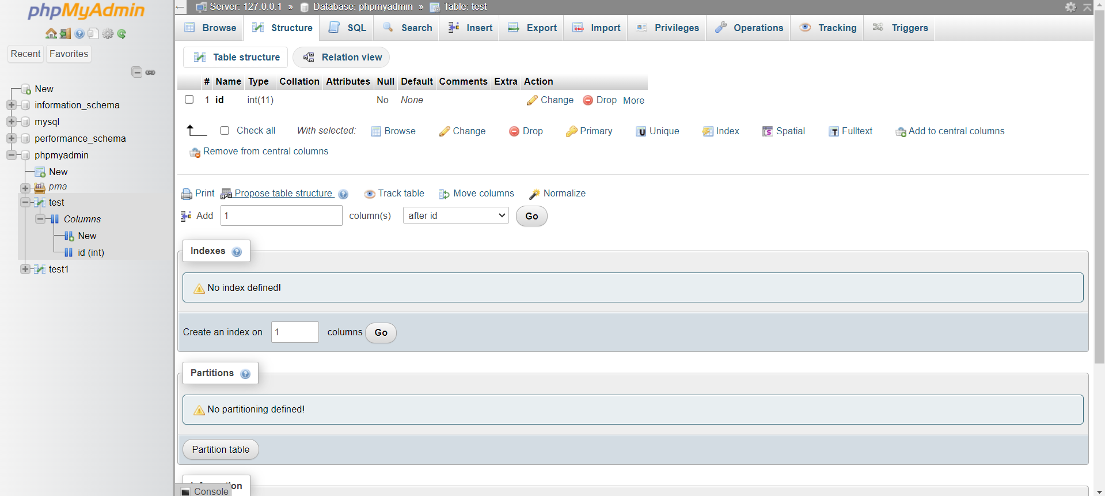Click the unlink from main panel chain icon

[150, 73]
